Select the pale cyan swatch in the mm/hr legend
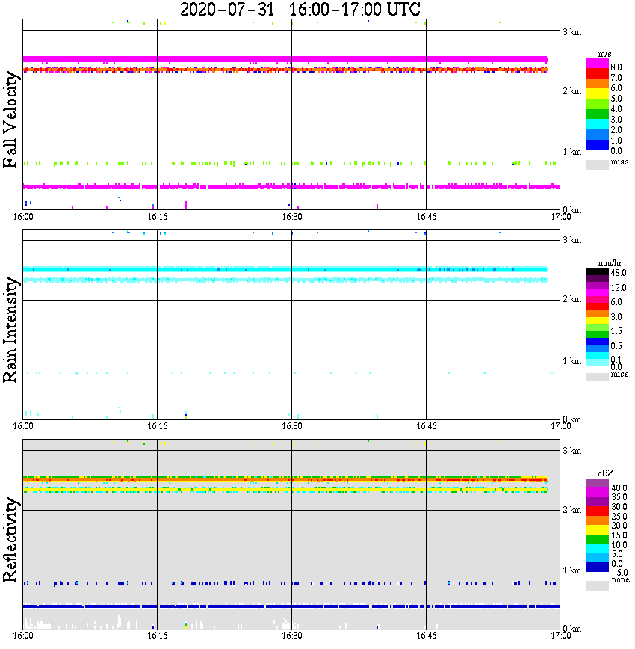Viewport: 635px width, 649px height. pyautogui.click(x=597, y=363)
